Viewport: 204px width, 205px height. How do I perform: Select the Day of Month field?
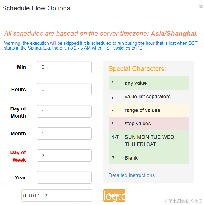pyautogui.click(x=64, y=111)
